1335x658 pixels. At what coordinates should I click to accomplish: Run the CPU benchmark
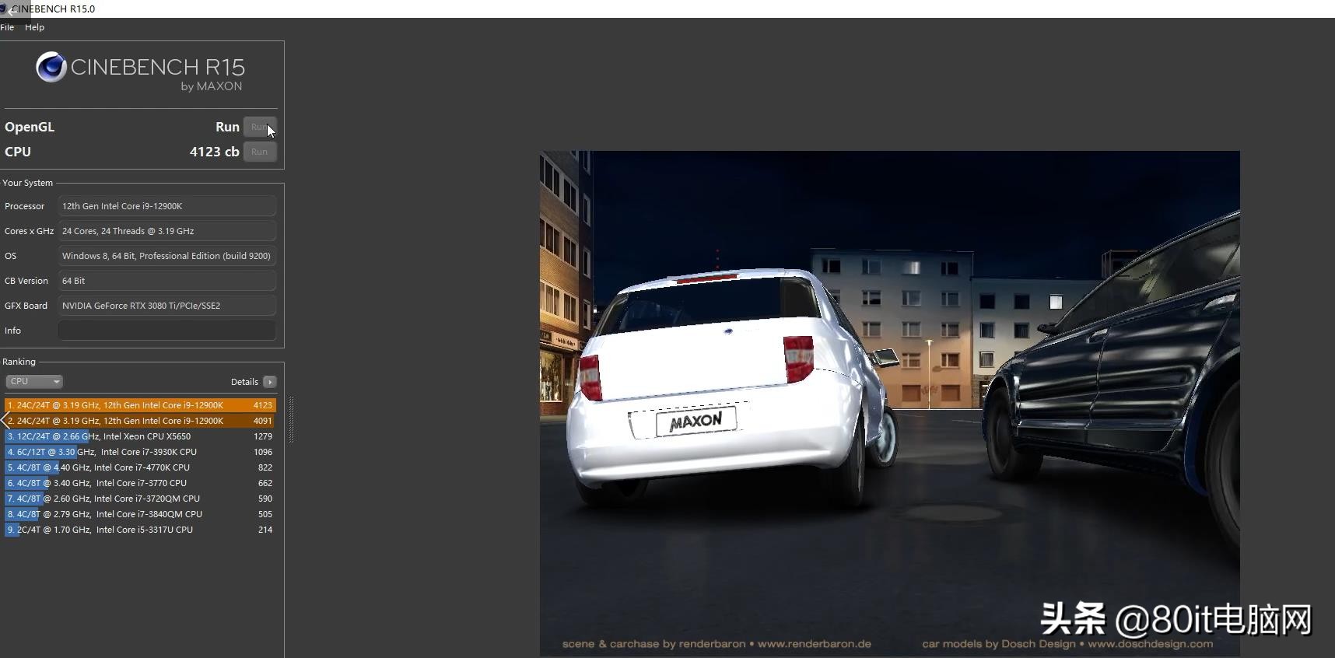click(260, 152)
